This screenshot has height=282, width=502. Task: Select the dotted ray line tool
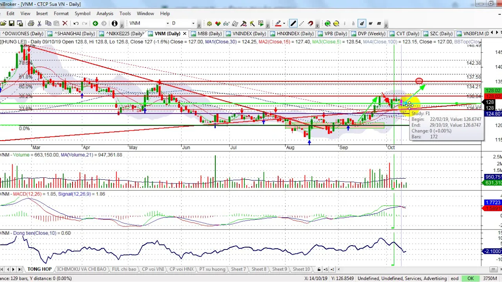[302, 23]
